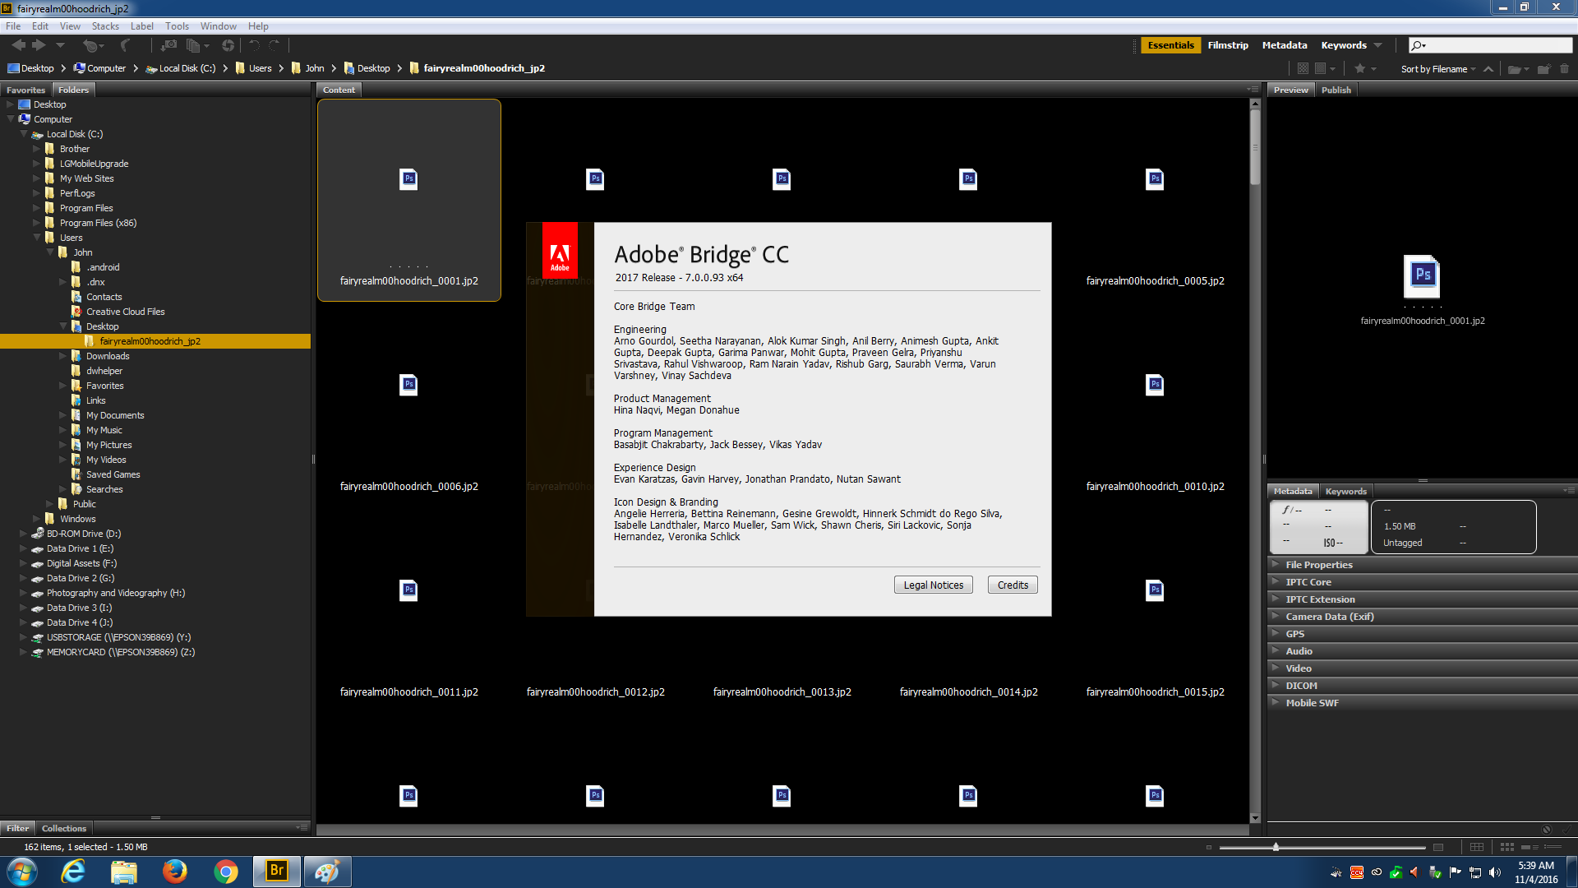Viewport: 1578px width, 888px height.
Task: Click the Filter by rating star icon
Action: 1360,69
